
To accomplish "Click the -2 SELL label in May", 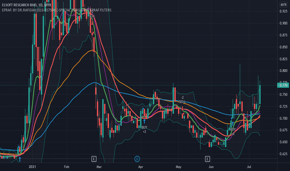I will point(182,99).
